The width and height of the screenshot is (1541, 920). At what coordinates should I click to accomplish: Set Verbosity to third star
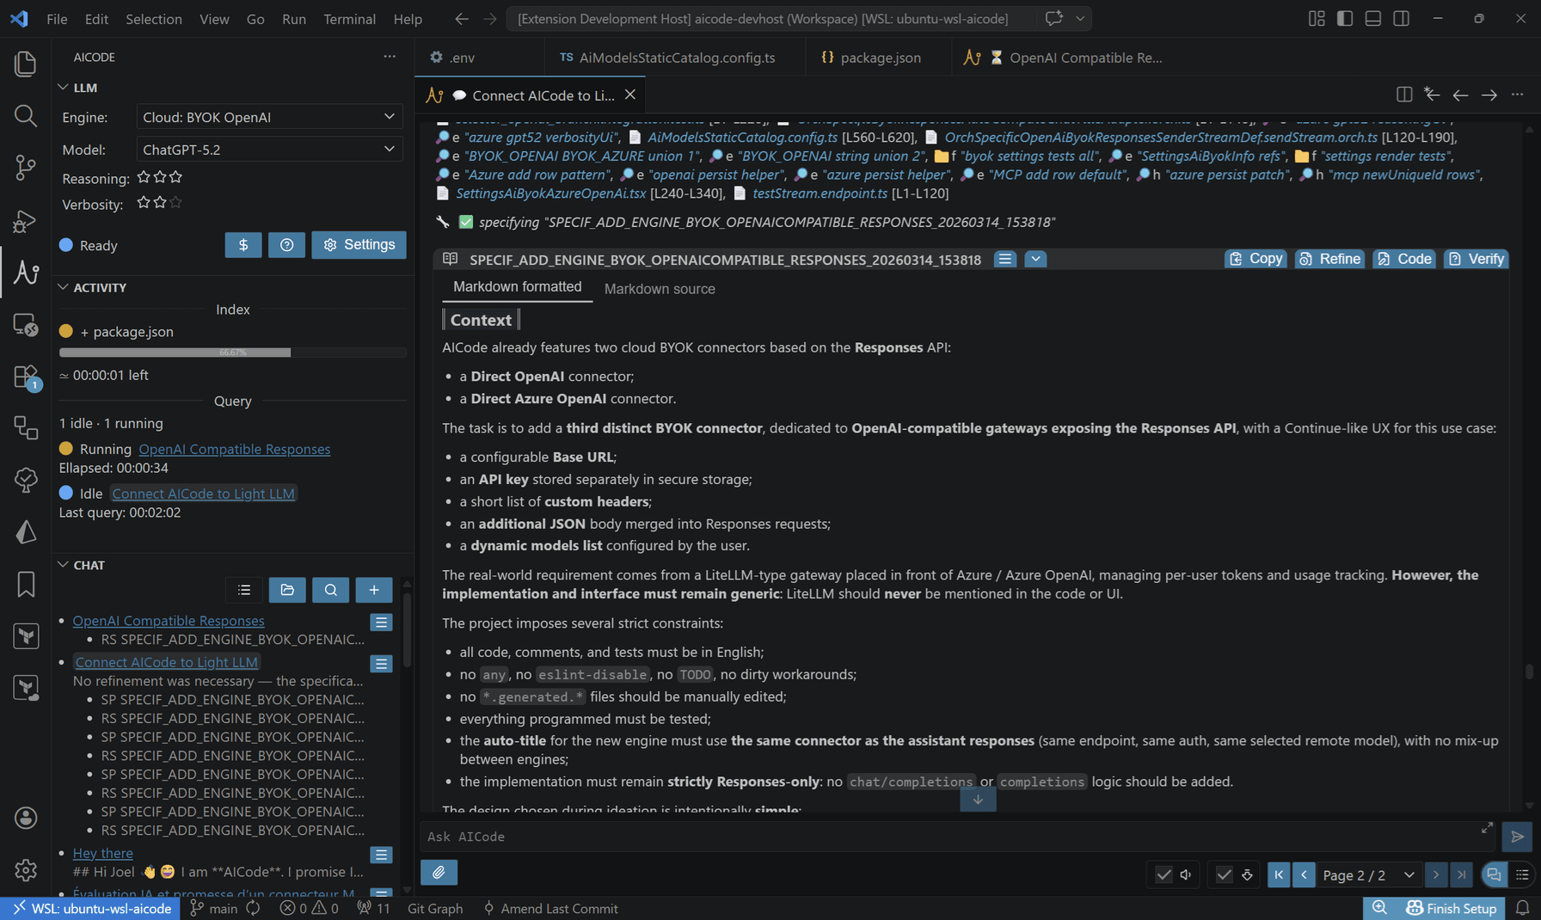175,203
